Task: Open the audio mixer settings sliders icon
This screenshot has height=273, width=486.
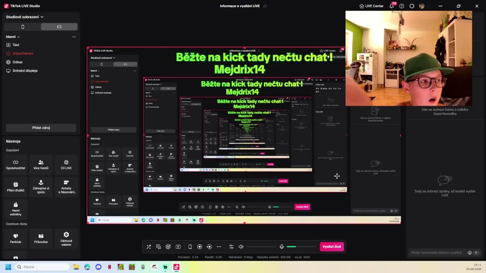Action: 231,247
